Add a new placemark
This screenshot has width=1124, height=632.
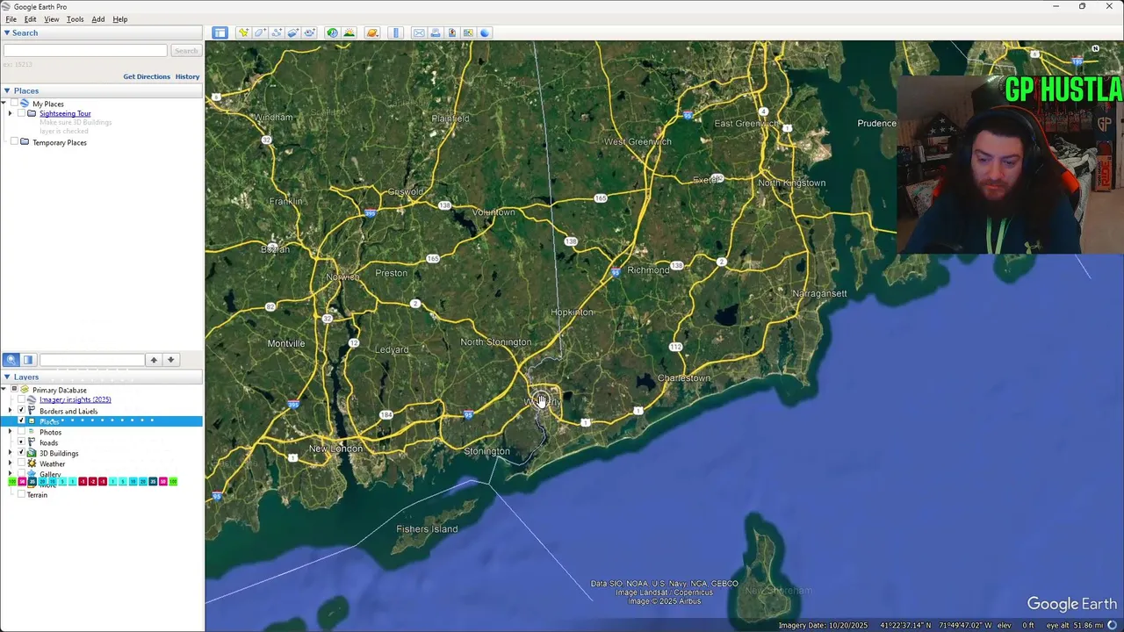point(243,32)
